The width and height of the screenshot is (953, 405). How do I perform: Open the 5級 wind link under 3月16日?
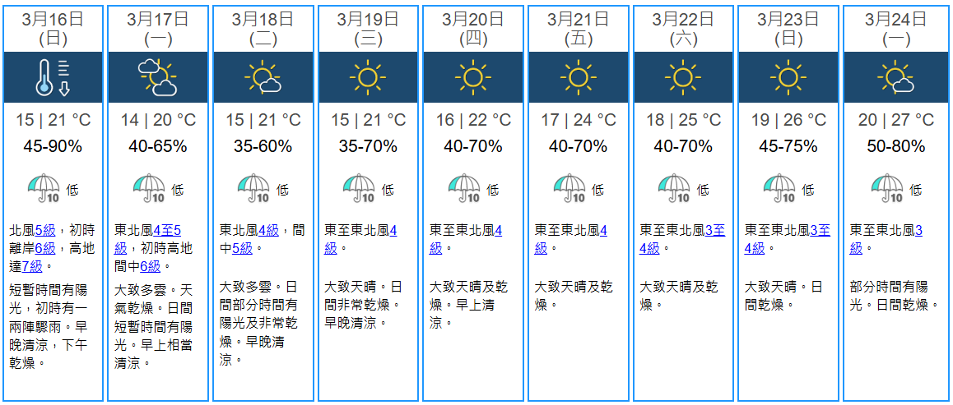coord(44,231)
